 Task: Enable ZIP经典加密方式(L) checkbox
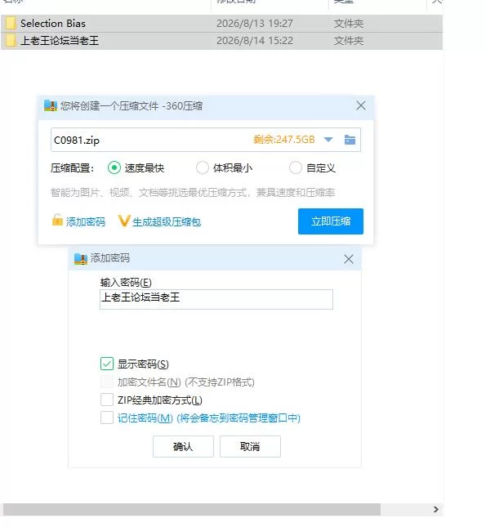point(107,400)
